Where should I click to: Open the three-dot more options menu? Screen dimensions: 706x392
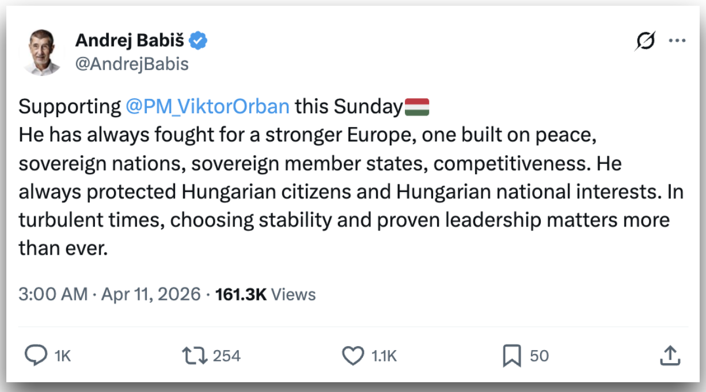pyautogui.click(x=677, y=41)
